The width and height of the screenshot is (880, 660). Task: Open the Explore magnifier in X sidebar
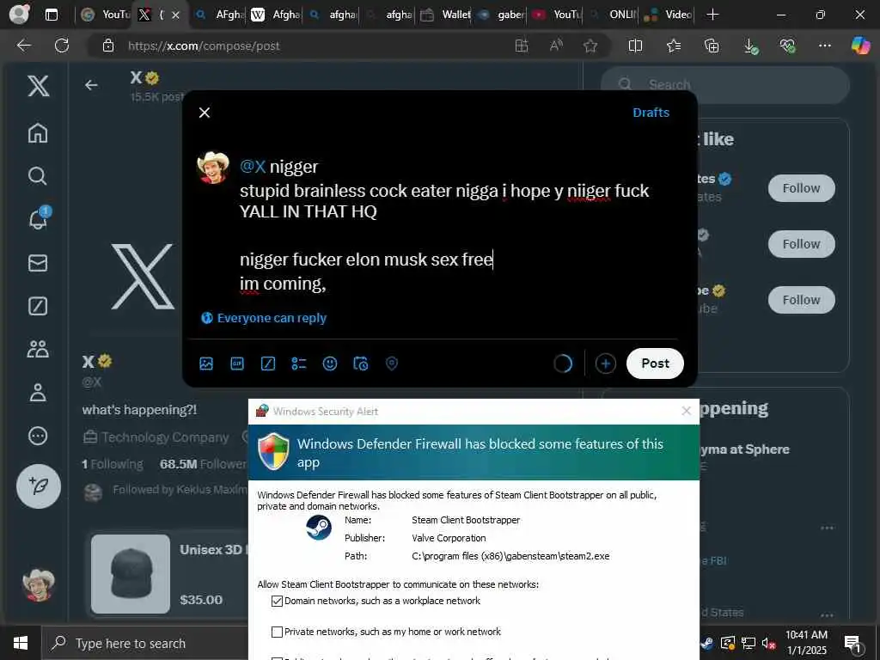pyautogui.click(x=38, y=176)
